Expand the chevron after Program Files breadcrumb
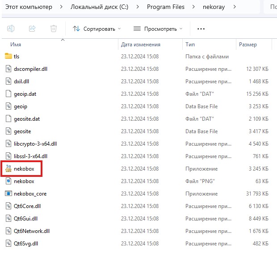The image size is (277, 253). pyautogui.click(x=193, y=7)
